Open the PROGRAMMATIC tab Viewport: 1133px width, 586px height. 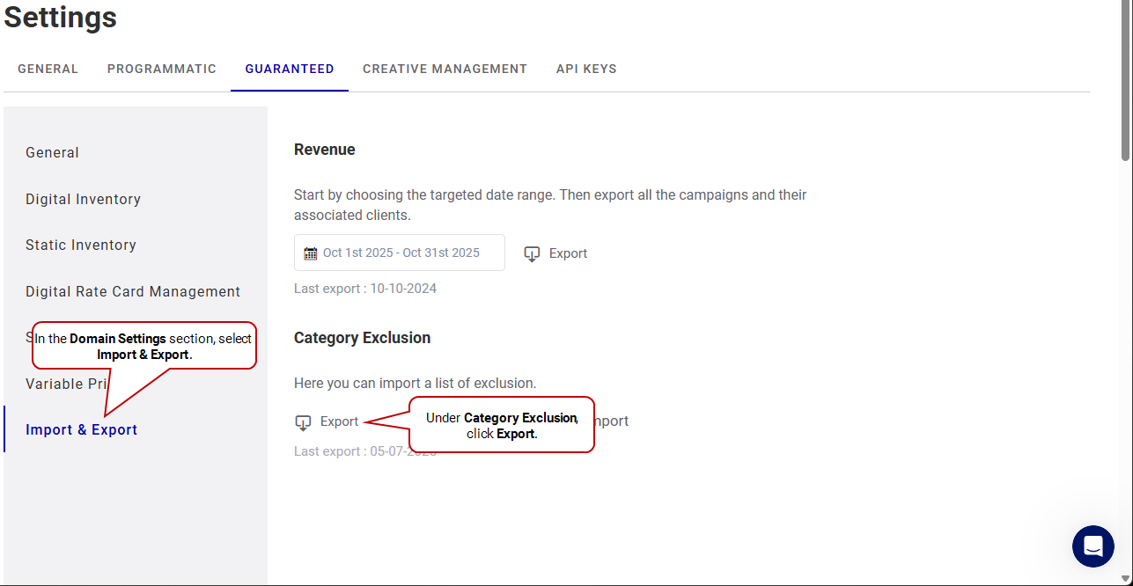pos(162,69)
